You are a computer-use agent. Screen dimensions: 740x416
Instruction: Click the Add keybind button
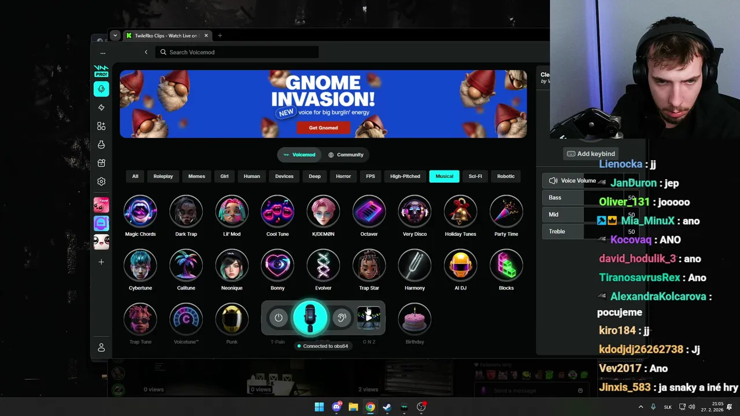[x=591, y=154]
